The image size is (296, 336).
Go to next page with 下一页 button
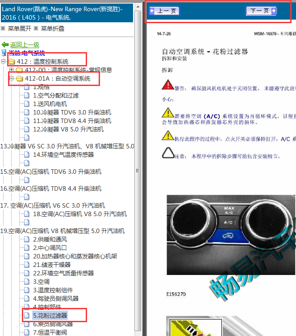[261, 11]
